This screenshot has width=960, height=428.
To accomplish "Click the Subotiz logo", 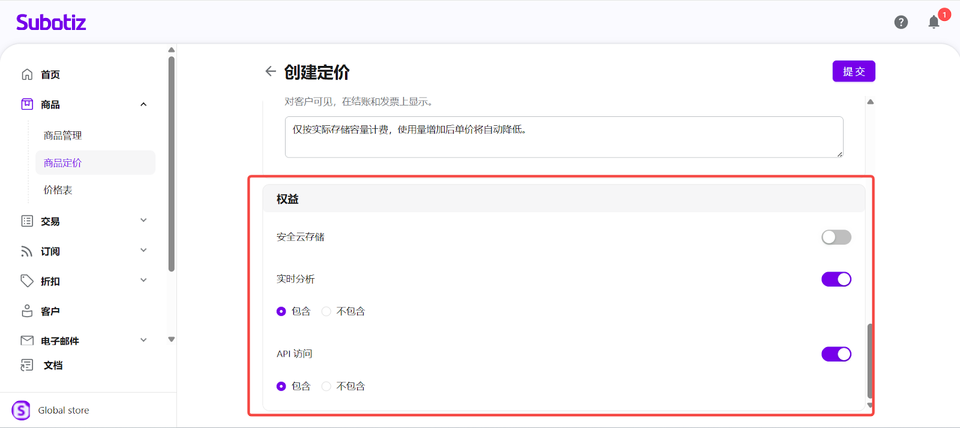I will coord(51,23).
